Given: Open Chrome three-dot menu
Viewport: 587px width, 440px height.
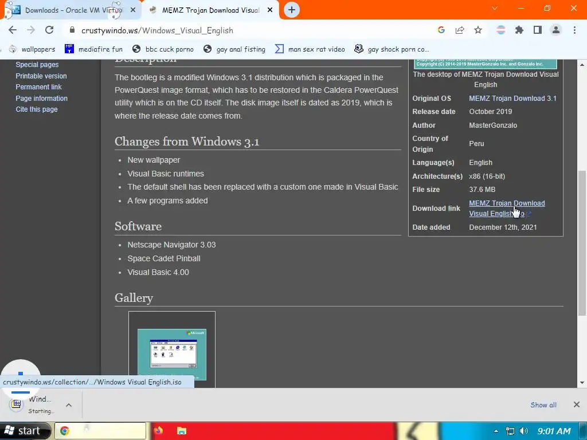Looking at the screenshot, I should click(574, 30).
